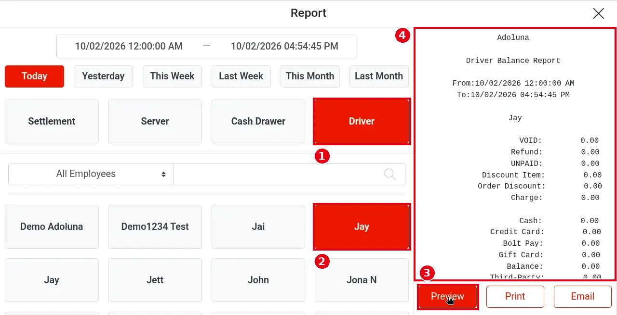The image size is (617, 315).
Task: Click the UNPAID: label in the report
Action: coord(527,164)
